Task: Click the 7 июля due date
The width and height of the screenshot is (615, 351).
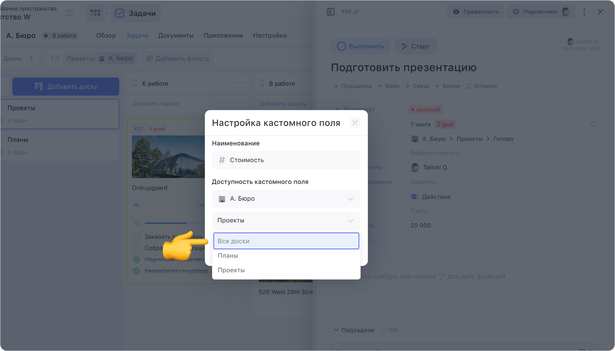Action: (x=421, y=124)
